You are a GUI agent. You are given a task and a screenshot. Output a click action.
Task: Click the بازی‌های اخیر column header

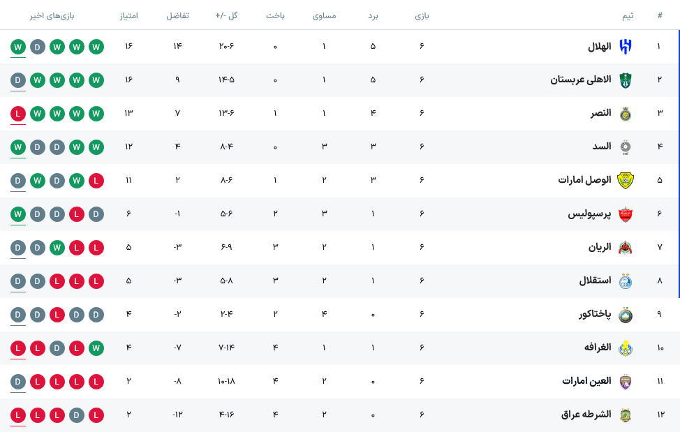click(x=52, y=15)
